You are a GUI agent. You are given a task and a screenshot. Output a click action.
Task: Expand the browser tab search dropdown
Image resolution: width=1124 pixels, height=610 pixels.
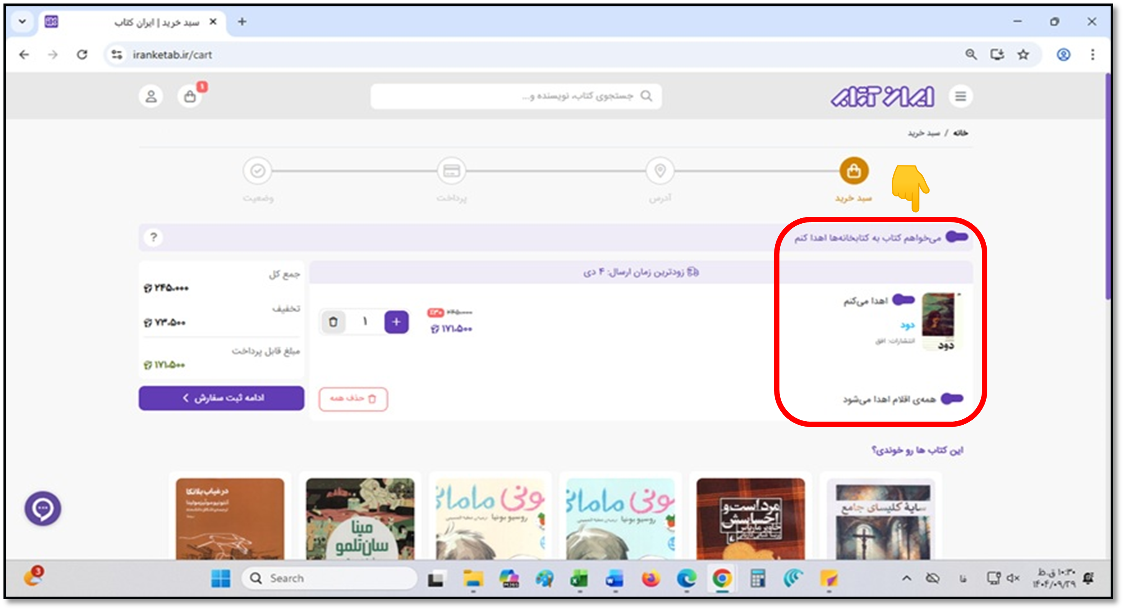click(22, 21)
